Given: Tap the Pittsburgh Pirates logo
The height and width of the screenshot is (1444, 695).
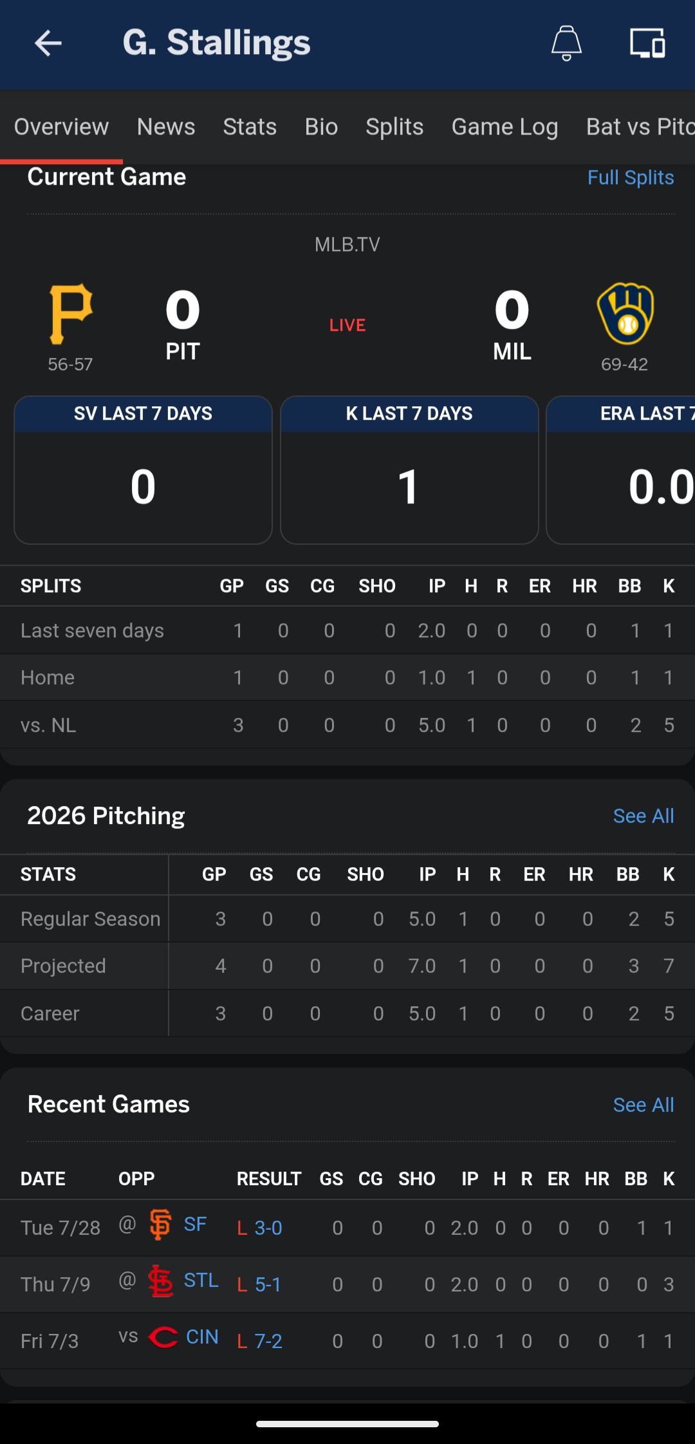Looking at the screenshot, I should pyautogui.click(x=71, y=314).
